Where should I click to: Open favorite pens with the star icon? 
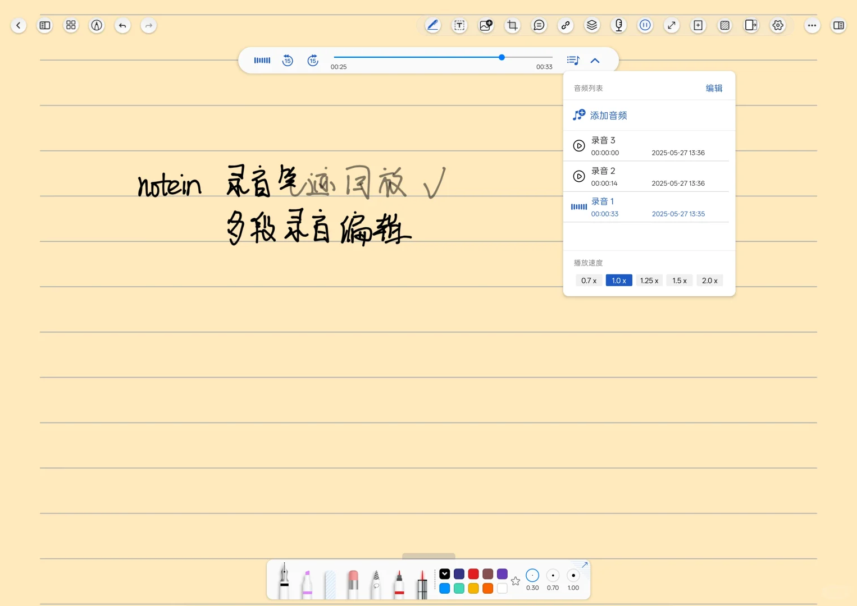[516, 581]
